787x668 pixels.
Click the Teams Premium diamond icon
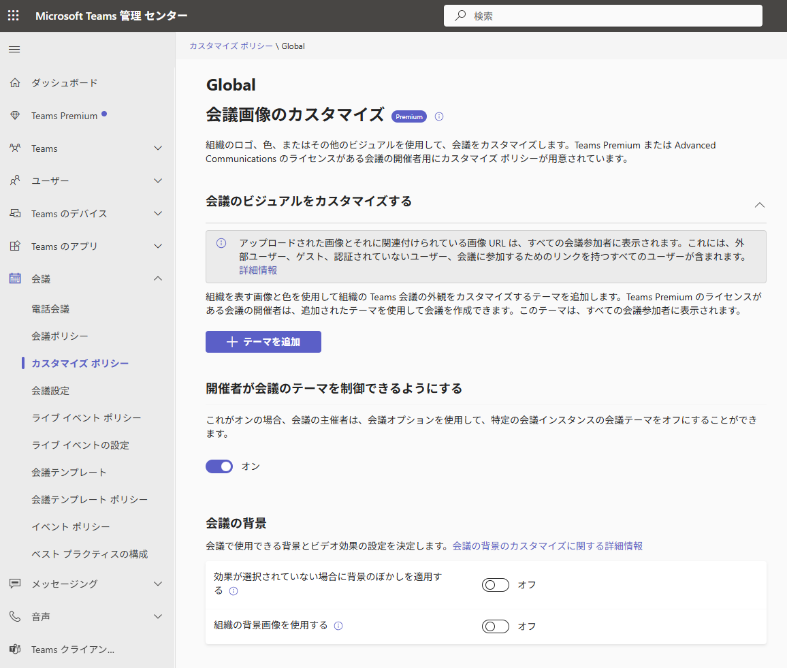tap(15, 116)
